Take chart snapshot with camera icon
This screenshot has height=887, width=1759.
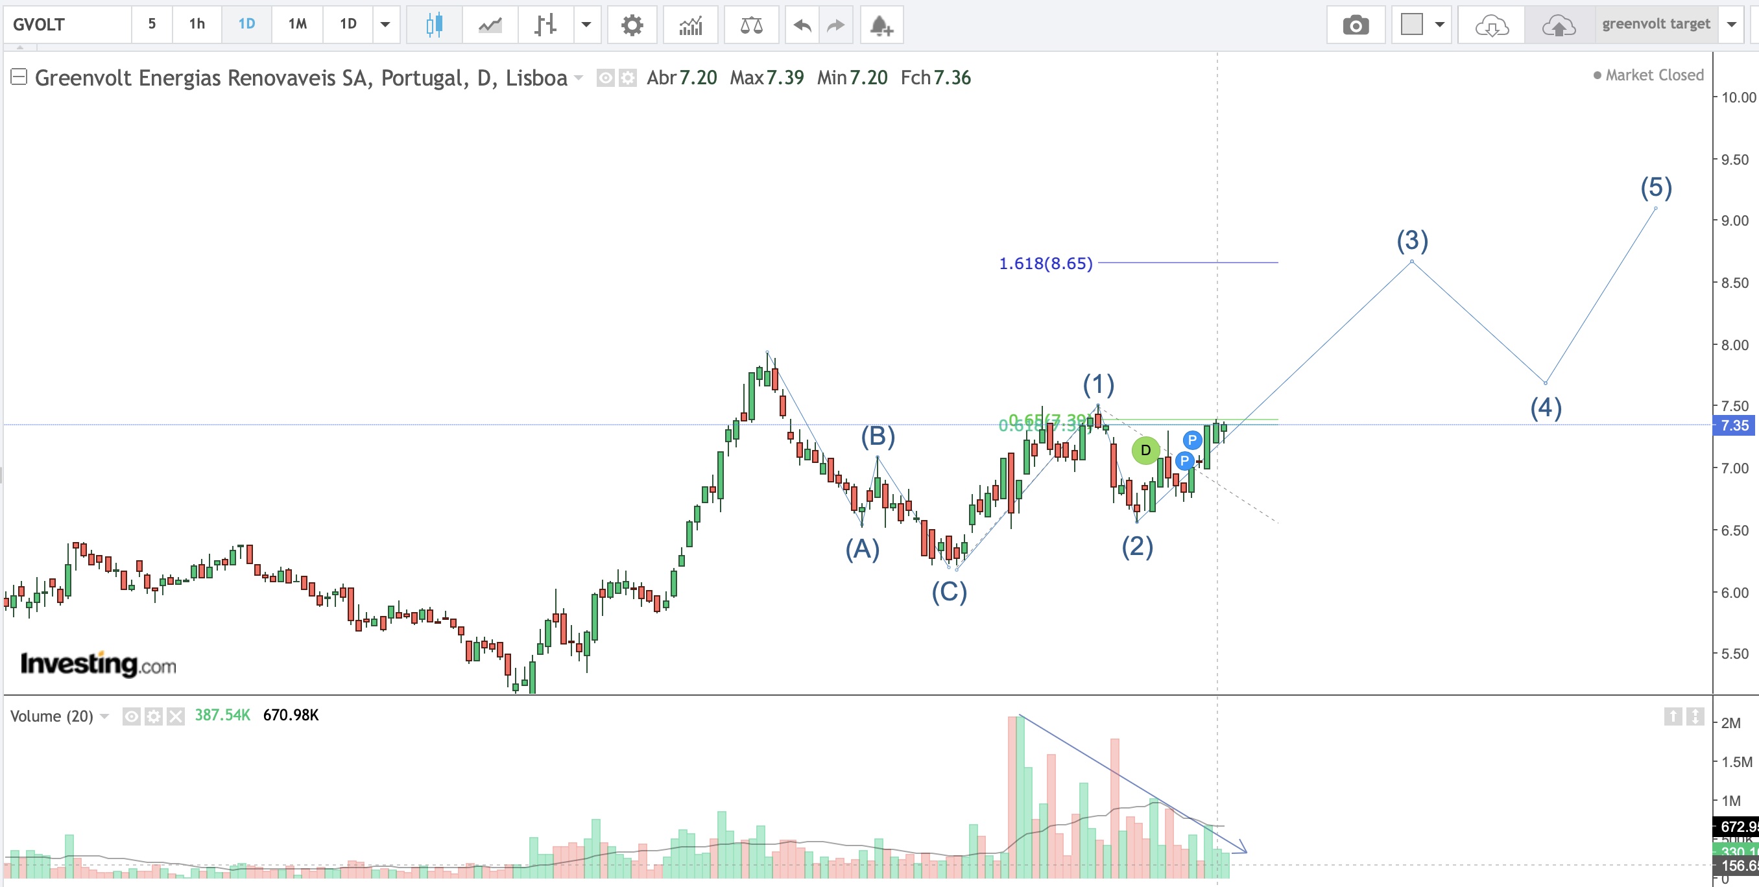coord(1356,25)
